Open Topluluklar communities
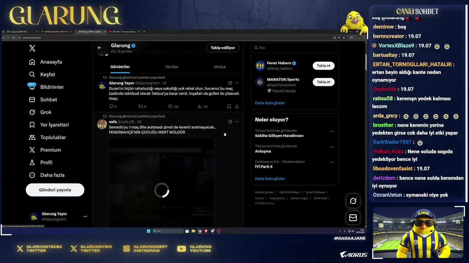This screenshot has width=469, height=263. pos(48,137)
